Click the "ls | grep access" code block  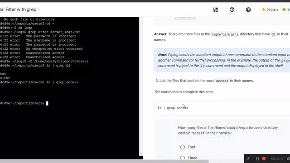[222, 108]
